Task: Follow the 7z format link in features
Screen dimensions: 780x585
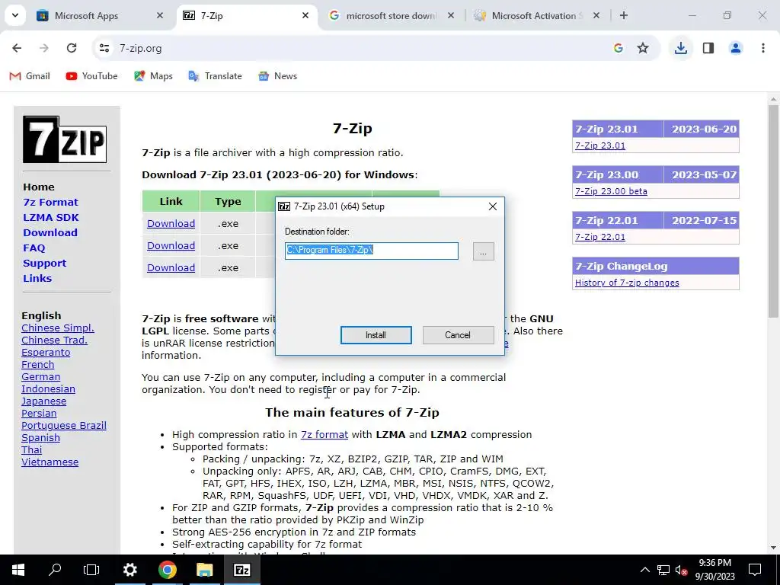Action: tap(324, 435)
